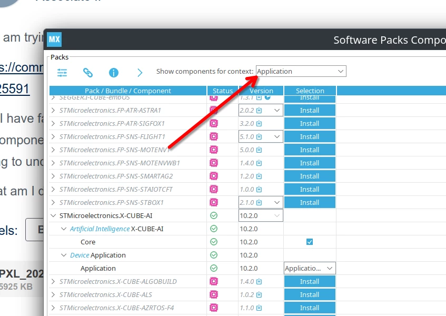Install the X-CUBE-AZRTOS-F4 pack
Image resolution: width=446 pixels, height=316 pixels.
[x=310, y=308]
